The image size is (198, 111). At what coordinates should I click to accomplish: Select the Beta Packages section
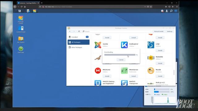coord(78,47)
